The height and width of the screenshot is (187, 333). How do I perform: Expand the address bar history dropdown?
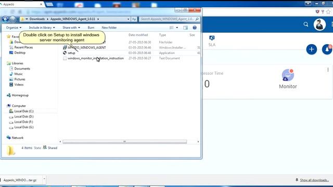[129, 19]
